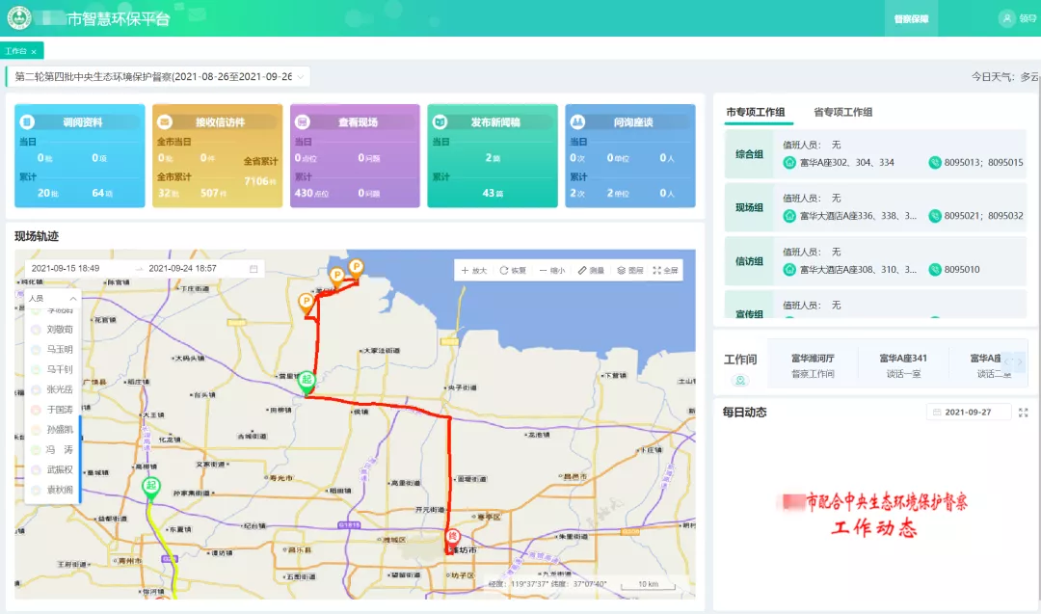Viewport: 1041px width, 614px height.
Task: Click the 发布新闻稿 card icon
Action: pos(440,122)
